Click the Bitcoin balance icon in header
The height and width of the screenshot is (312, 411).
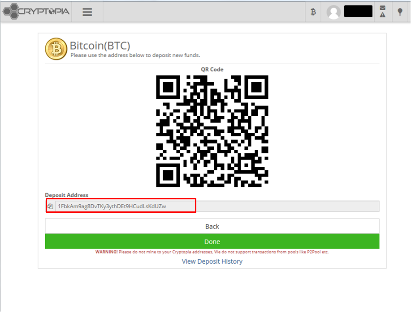tap(313, 12)
